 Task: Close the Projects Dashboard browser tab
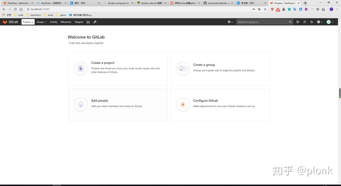tap(298, 3)
